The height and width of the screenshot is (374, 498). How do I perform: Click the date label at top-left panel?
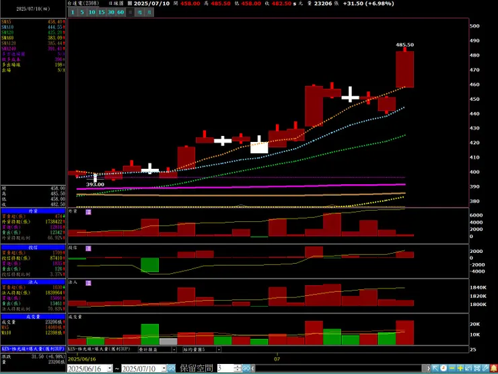pyautogui.click(x=33, y=9)
